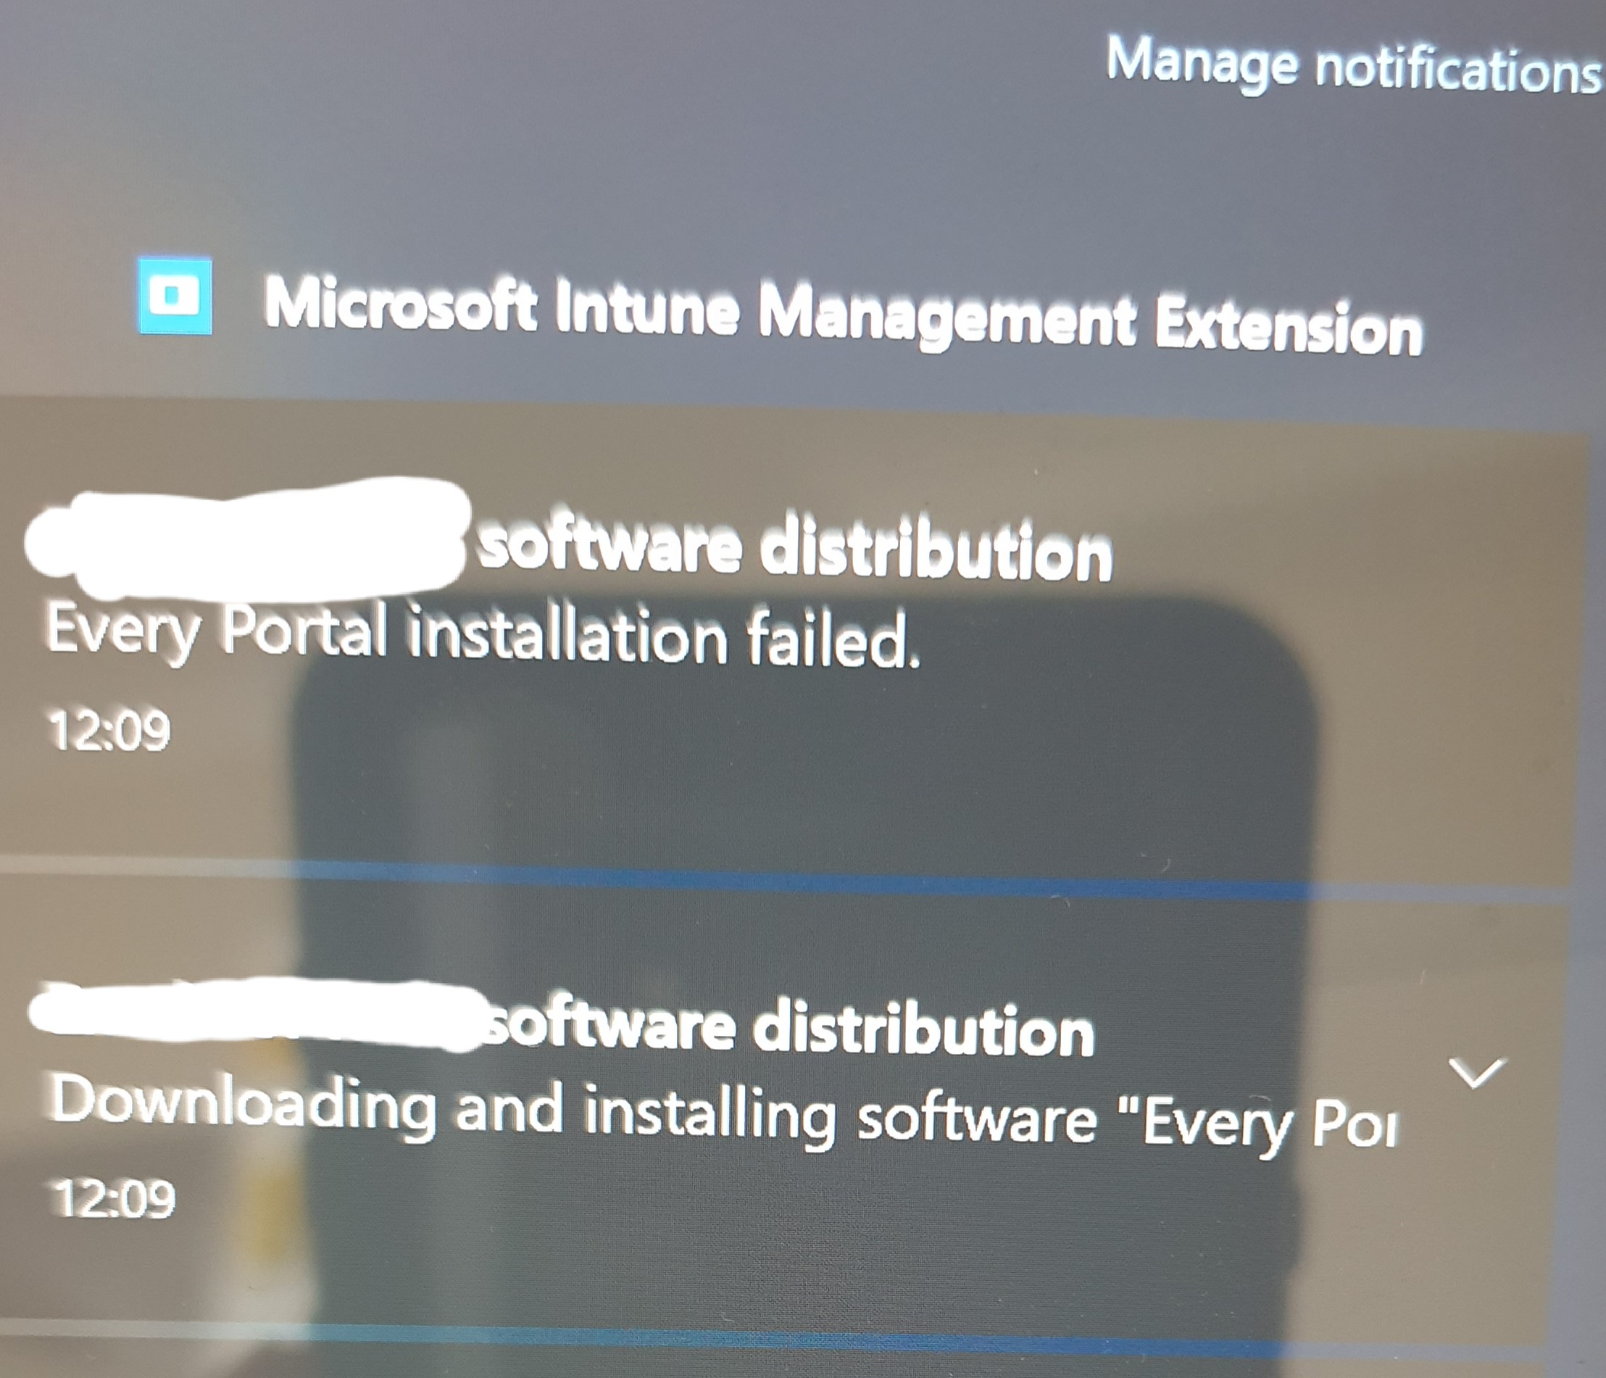Click the word Extension in the group header

[x=1289, y=327]
